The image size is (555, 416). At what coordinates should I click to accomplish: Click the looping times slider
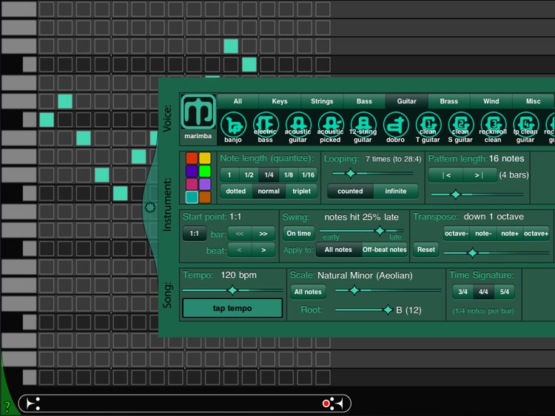(373, 174)
